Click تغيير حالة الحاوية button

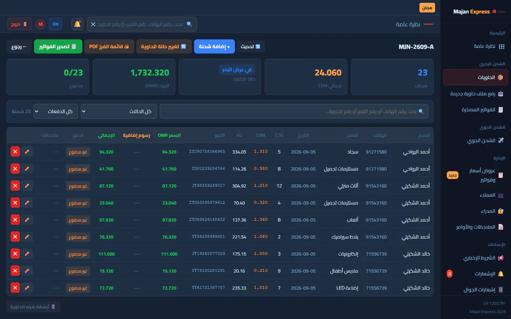point(164,46)
